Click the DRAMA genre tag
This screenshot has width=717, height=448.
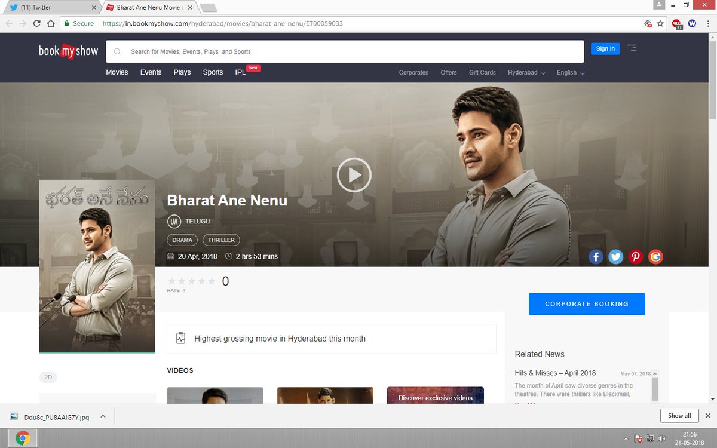click(182, 240)
